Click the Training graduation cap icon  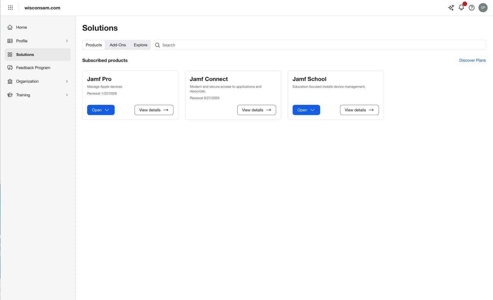click(x=10, y=95)
